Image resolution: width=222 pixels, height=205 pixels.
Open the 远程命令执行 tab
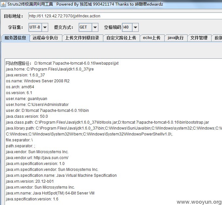[x=46, y=38]
